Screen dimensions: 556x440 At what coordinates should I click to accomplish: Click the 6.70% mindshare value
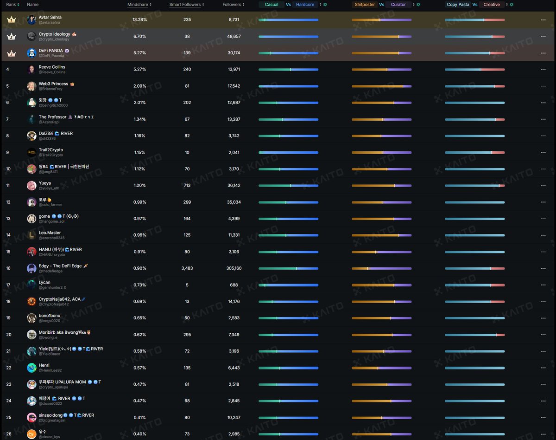click(139, 36)
